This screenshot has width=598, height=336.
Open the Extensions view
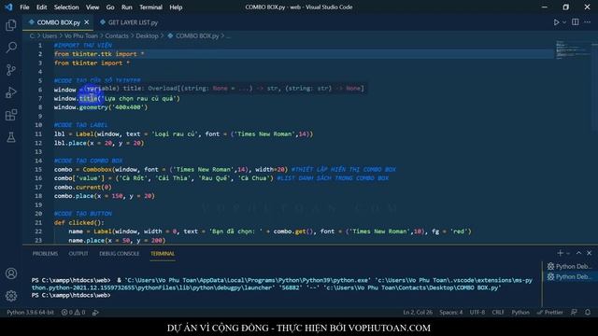11,115
